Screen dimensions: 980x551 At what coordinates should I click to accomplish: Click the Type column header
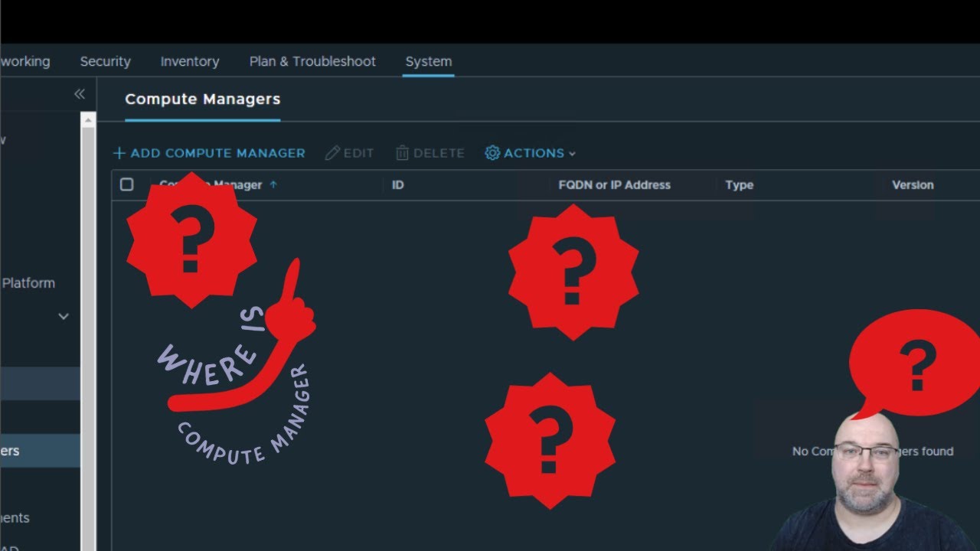[739, 184]
